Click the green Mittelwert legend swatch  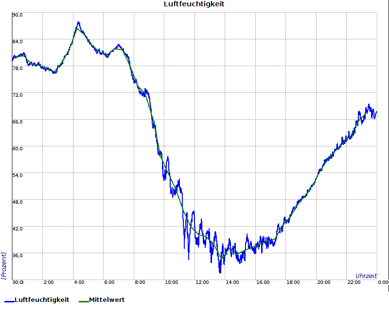pyautogui.click(x=84, y=301)
